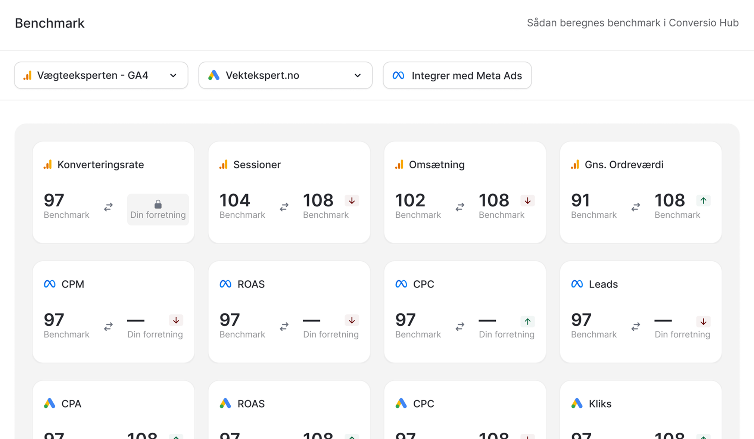Image resolution: width=754 pixels, height=439 pixels.
Task: Click the Meta logo beside Leads
Action: point(577,284)
